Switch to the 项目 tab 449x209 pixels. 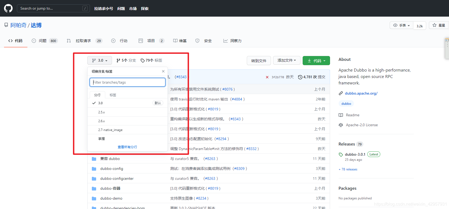[151, 41]
